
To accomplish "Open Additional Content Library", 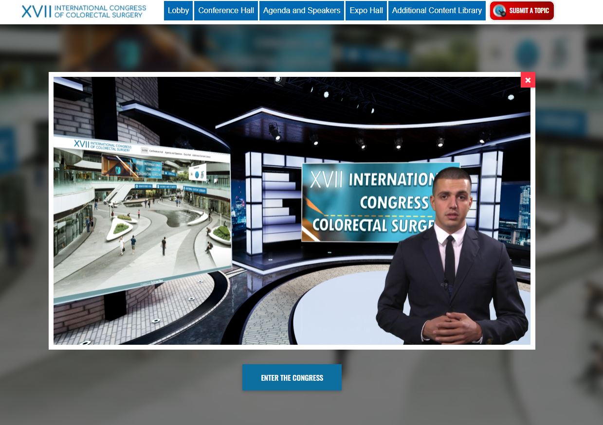I will pyautogui.click(x=437, y=11).
